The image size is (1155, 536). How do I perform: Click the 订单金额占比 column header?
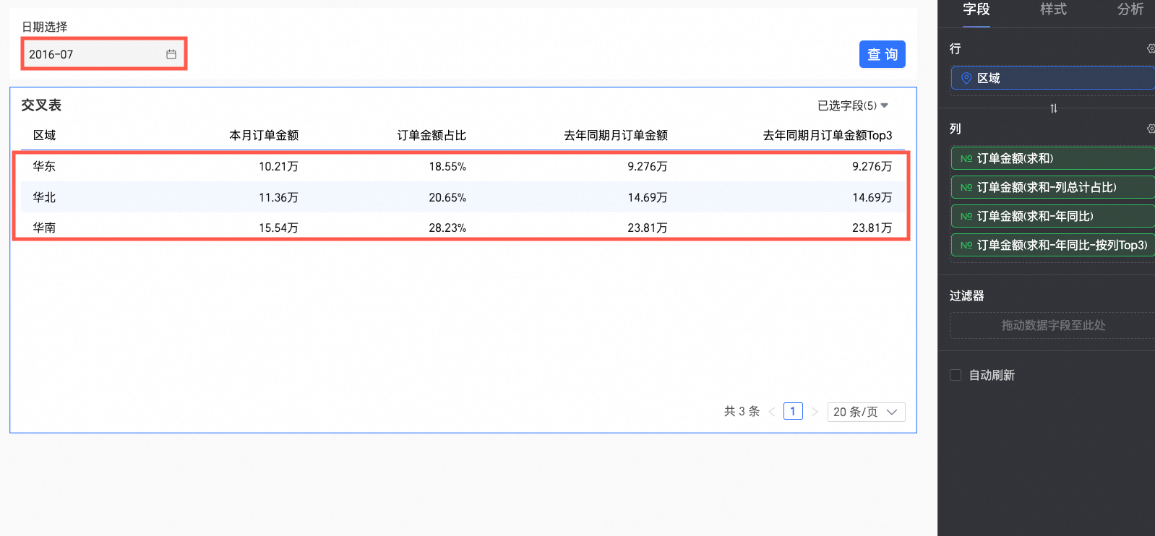431,135
